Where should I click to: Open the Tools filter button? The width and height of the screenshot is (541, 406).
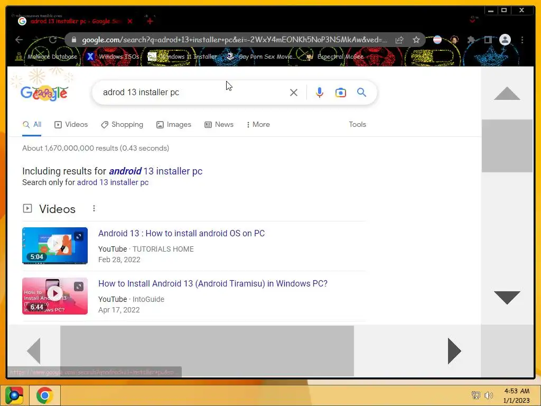click(x=357, y=125)
